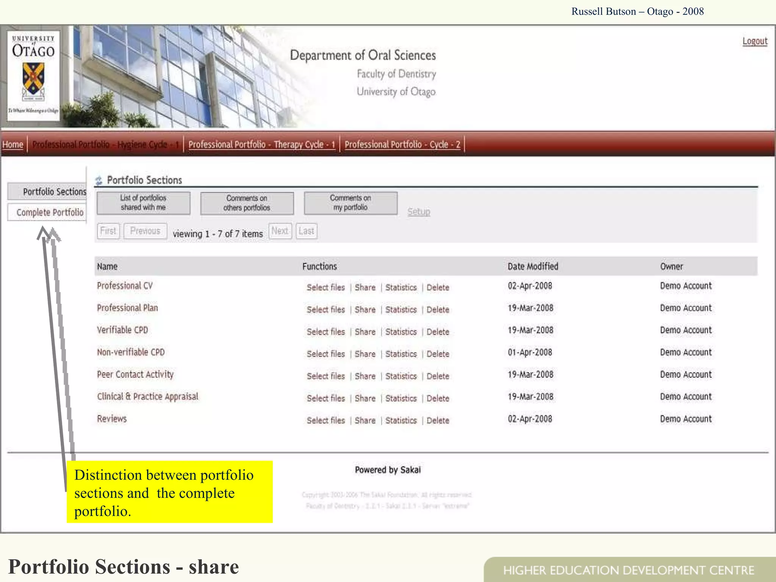Open Comments on others portfolios

click(247, 203)
